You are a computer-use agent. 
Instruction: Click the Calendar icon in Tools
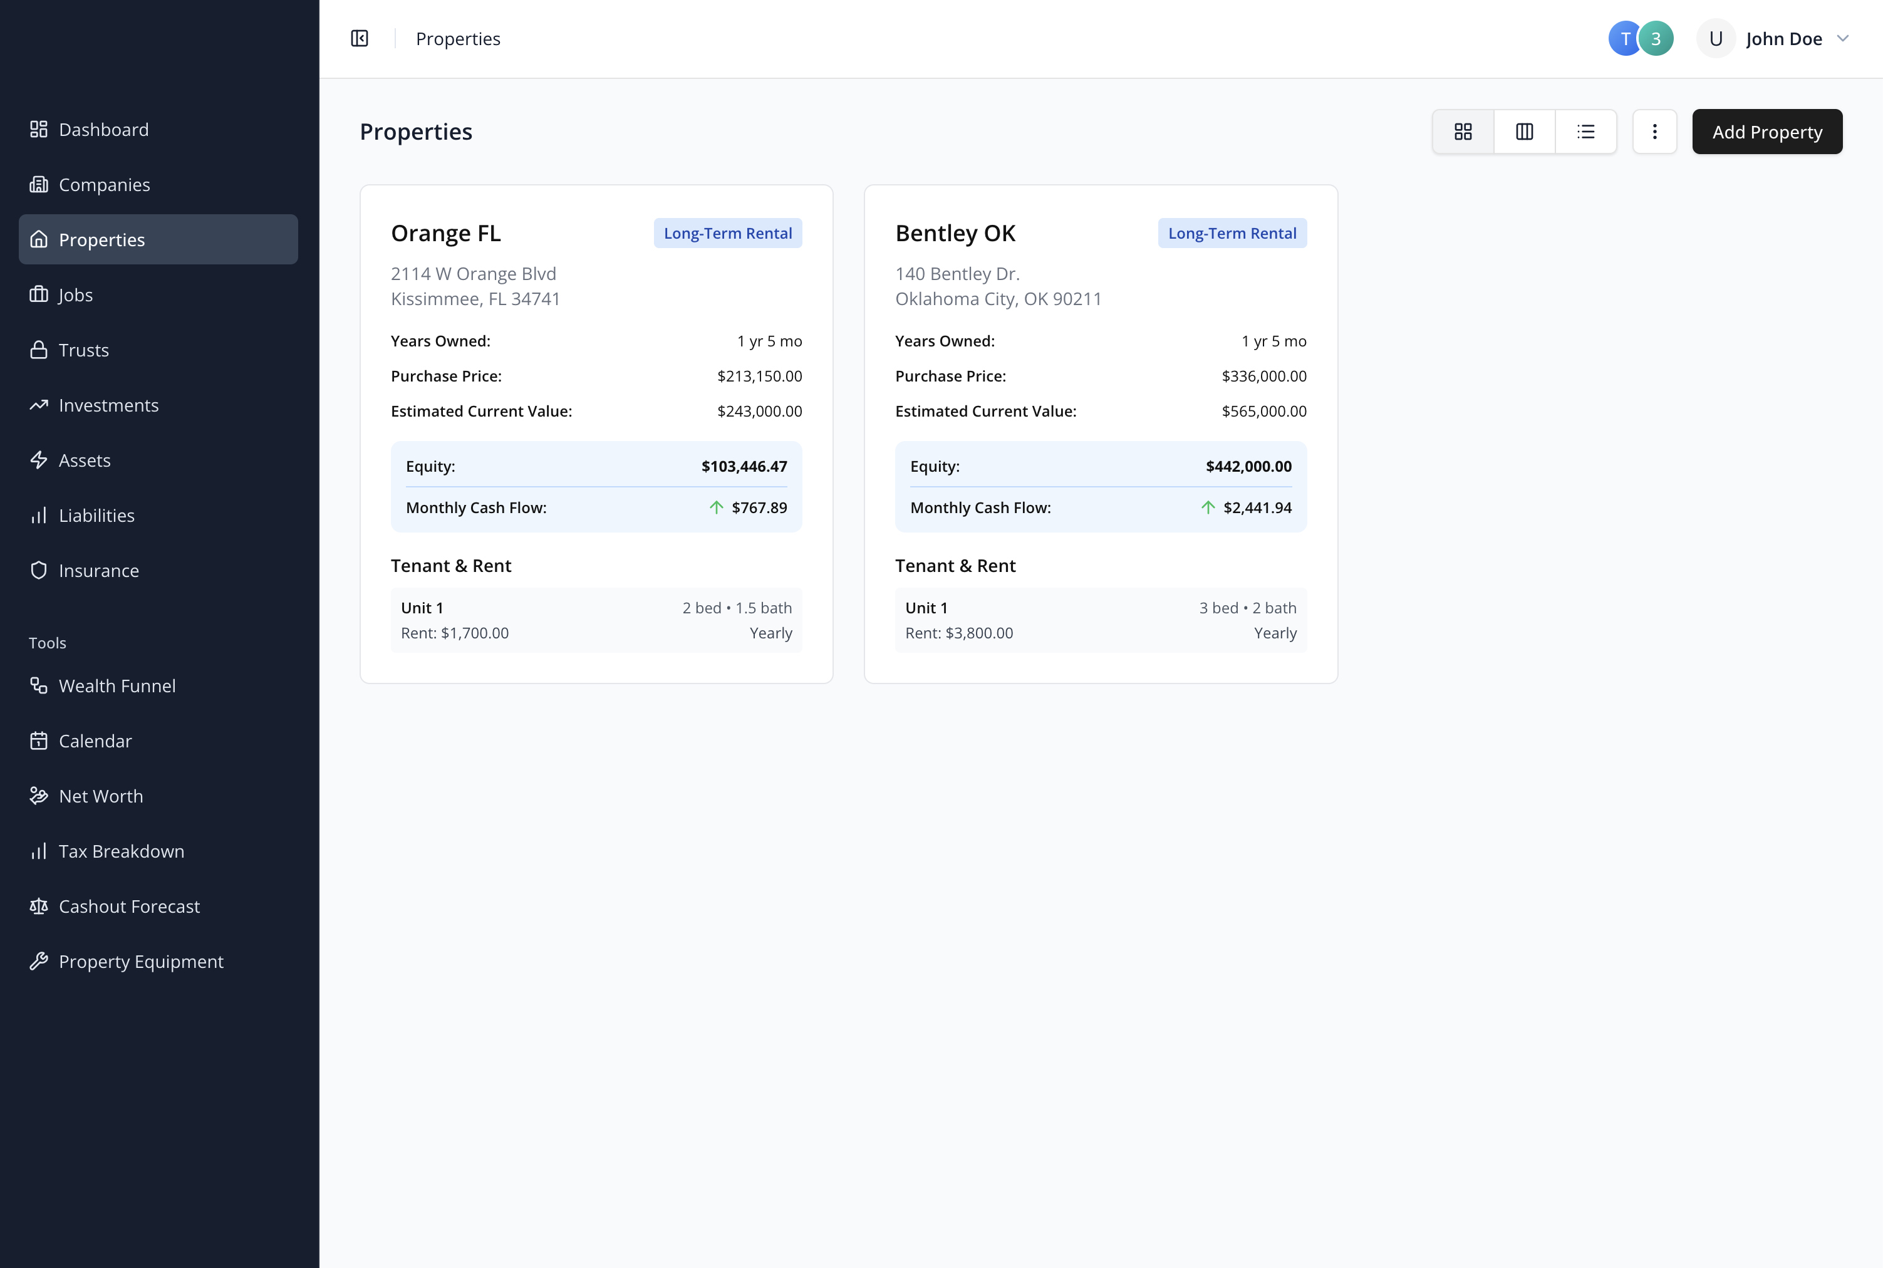coord(39,741)
